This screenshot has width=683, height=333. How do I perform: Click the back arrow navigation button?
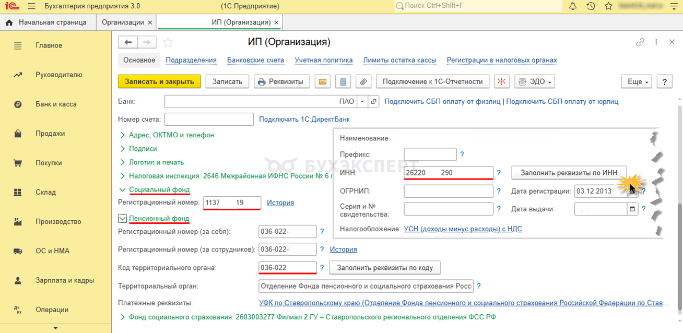click(128, 42)
